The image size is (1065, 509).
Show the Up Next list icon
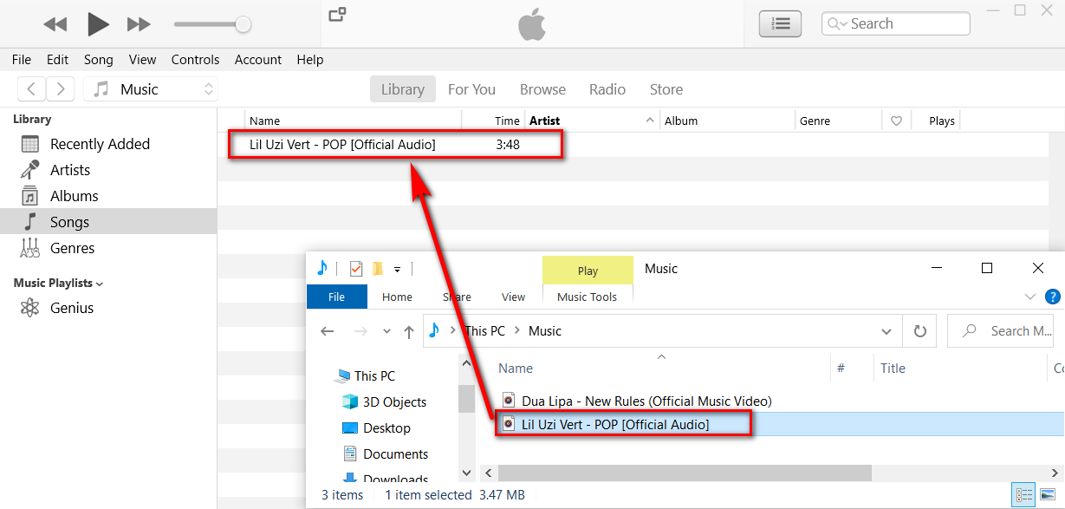click(x=780, y=24)
